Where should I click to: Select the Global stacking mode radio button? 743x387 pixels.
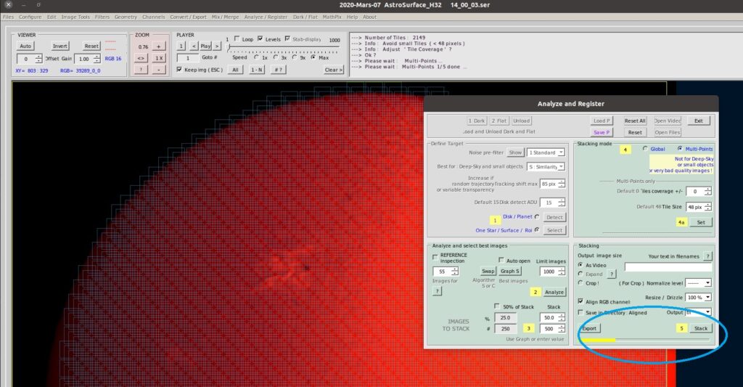click(644, 149)
